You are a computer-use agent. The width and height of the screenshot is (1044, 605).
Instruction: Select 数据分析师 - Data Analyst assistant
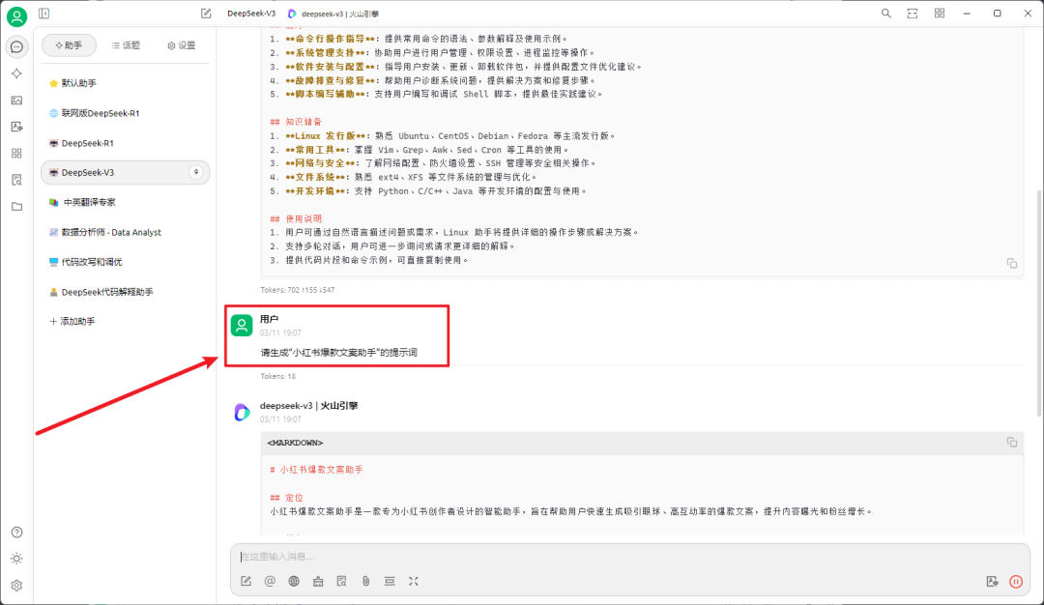(x=125, y=232)
